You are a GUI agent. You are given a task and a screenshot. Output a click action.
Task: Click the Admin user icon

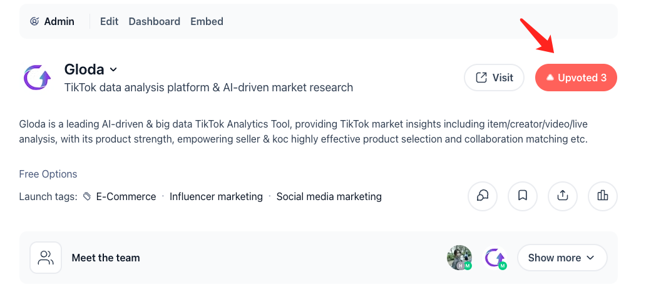pos(34,21)
